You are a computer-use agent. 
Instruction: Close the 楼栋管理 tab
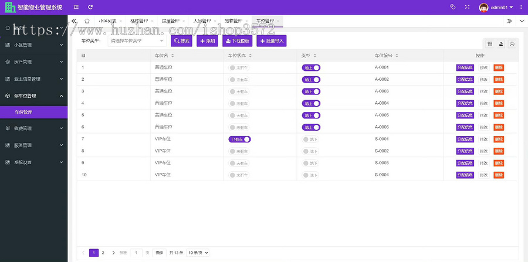point(152,21)
